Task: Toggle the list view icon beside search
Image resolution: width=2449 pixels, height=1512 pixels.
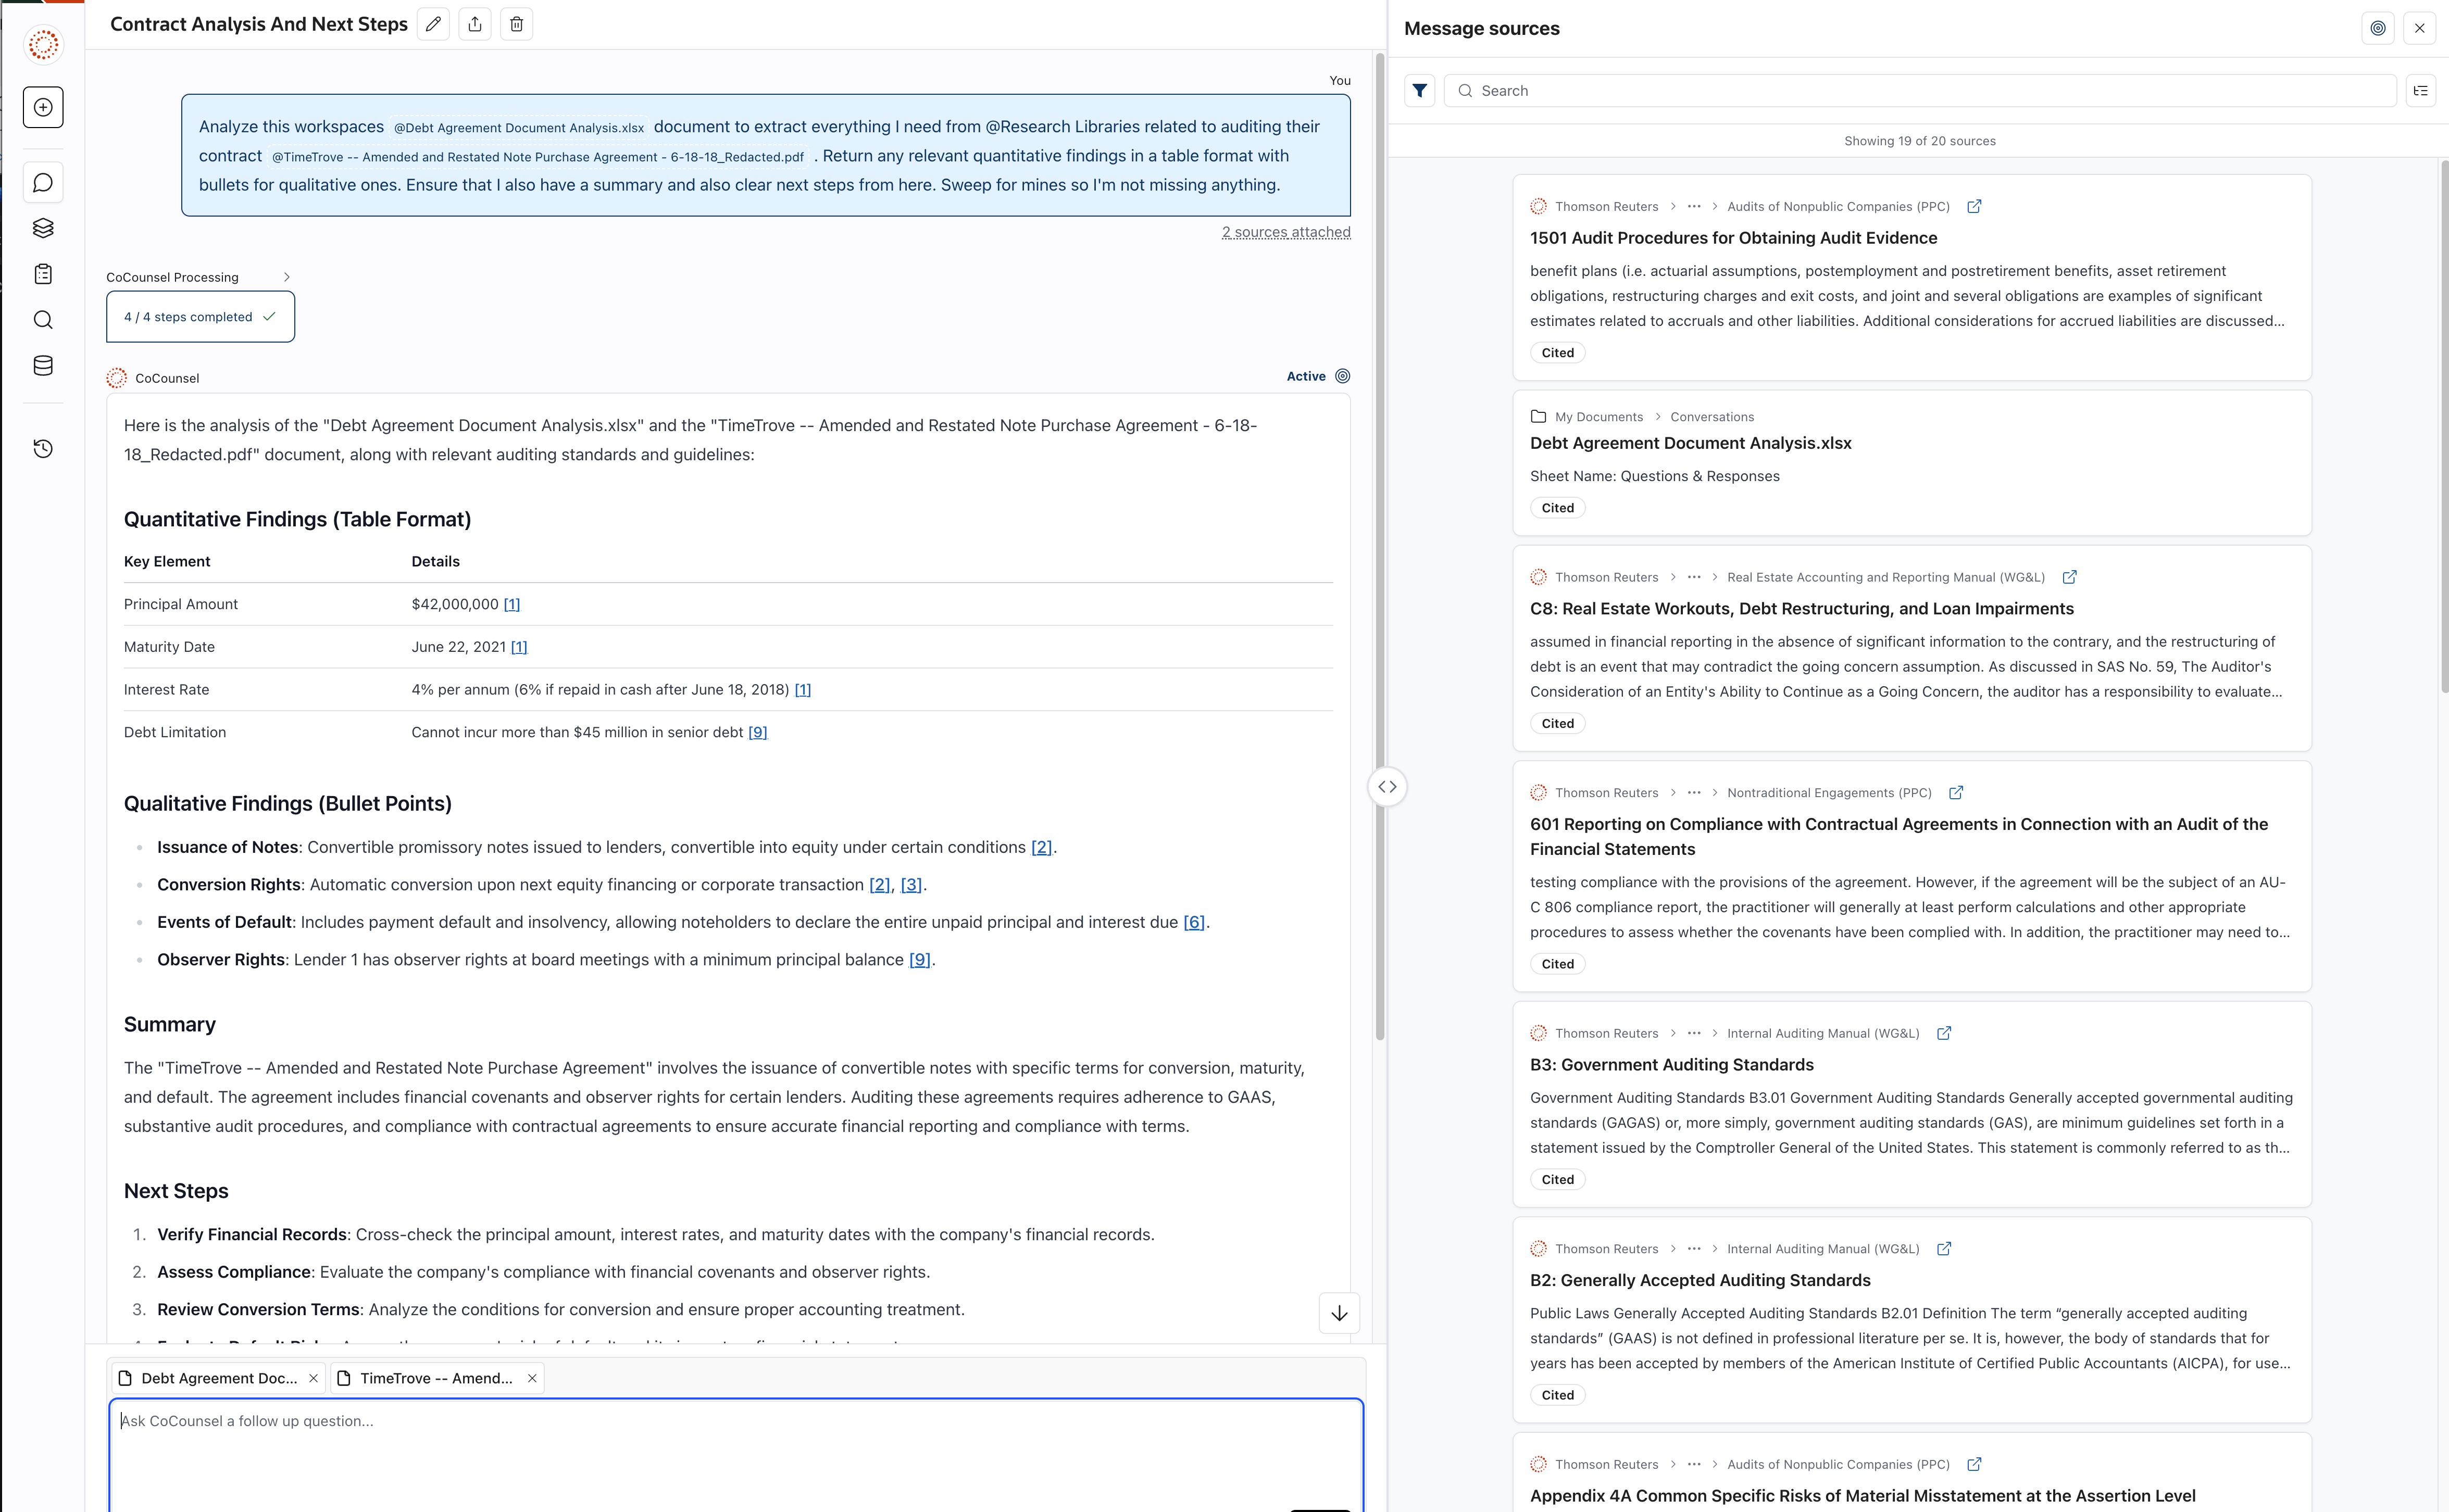Action: (x=2420, y=91)
